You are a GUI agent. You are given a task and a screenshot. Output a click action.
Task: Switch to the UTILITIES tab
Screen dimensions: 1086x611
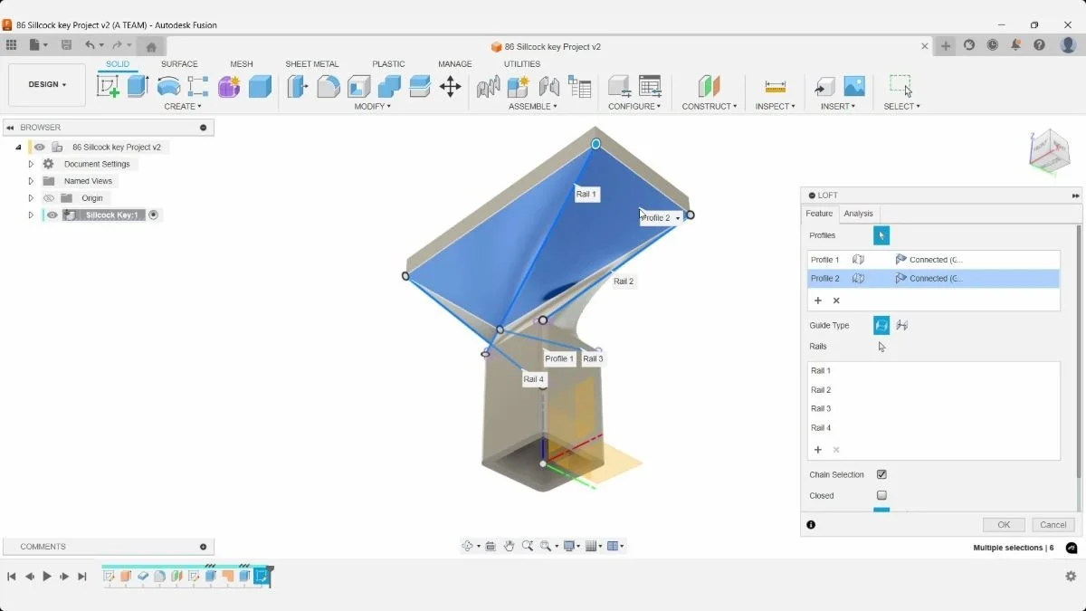click(522, 64)
